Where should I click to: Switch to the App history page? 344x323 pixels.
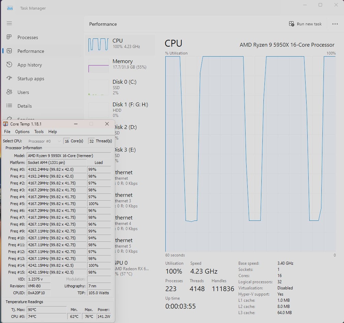[29, 65]
